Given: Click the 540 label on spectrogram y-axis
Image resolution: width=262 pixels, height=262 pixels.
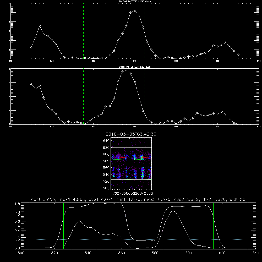Looking at the screenshot, I should pos(106,174).
